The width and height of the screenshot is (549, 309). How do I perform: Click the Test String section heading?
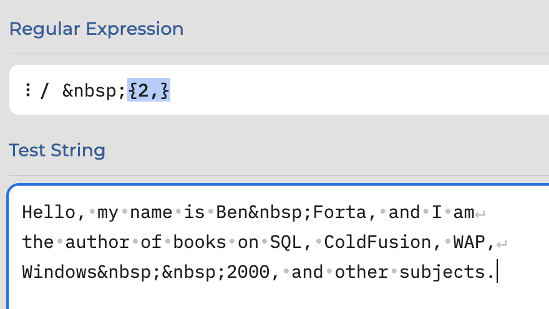click(x=57, y=150)
